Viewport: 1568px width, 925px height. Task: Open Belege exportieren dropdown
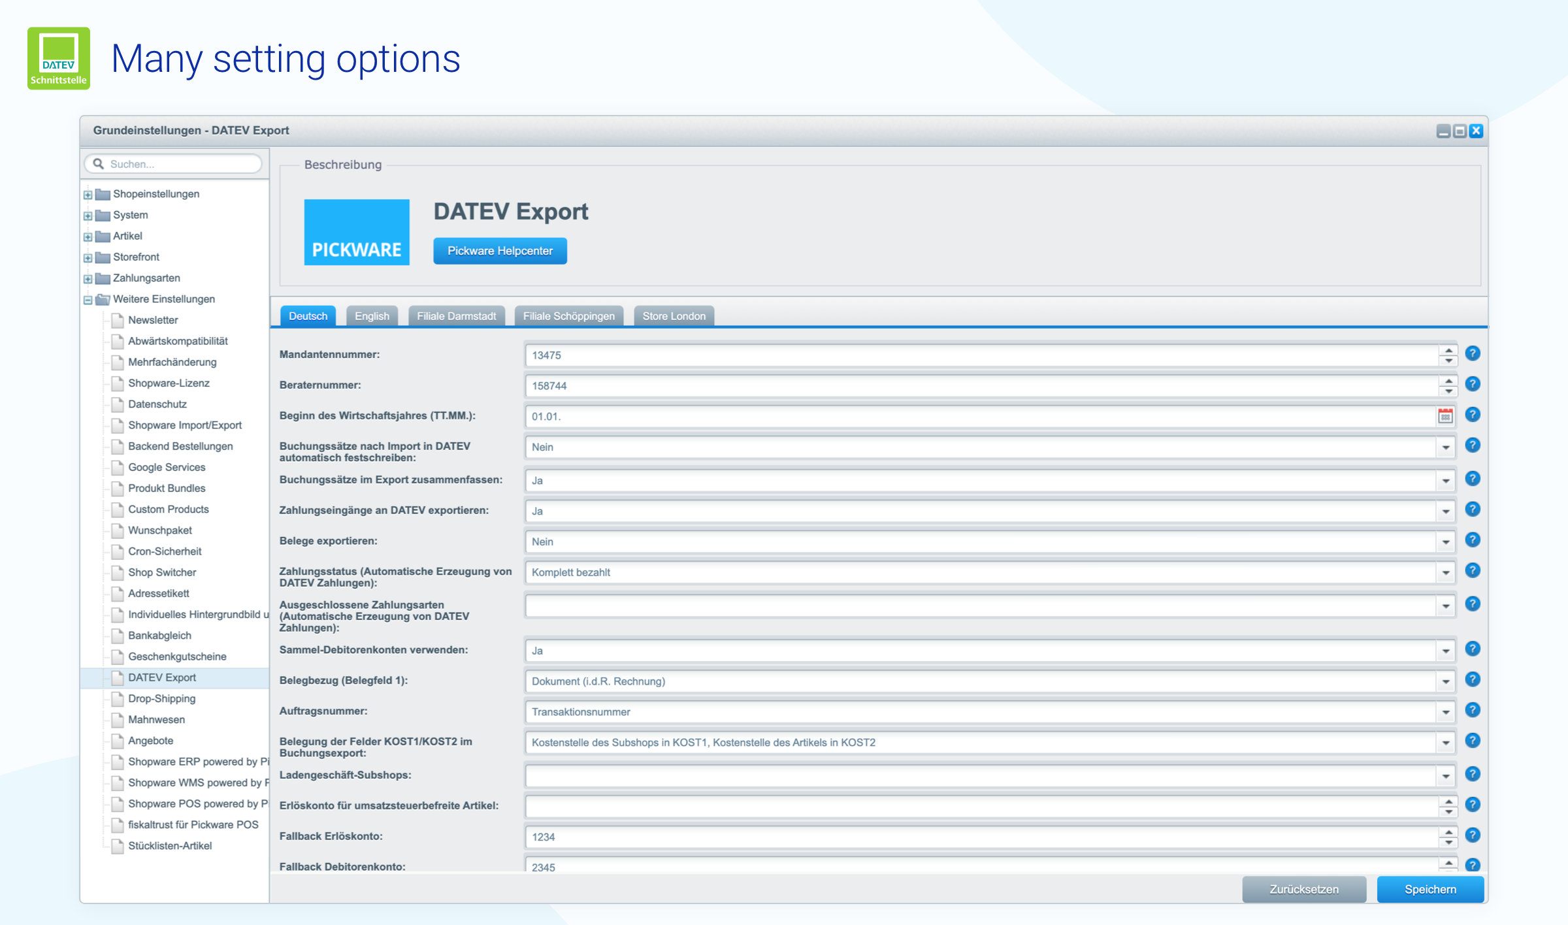click(1446, 542)
